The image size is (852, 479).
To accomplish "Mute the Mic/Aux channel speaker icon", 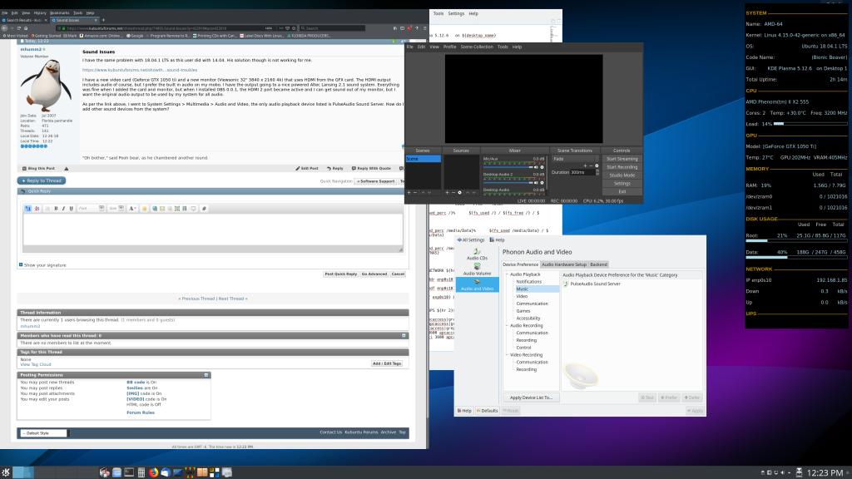I will [x=534, y=167].
